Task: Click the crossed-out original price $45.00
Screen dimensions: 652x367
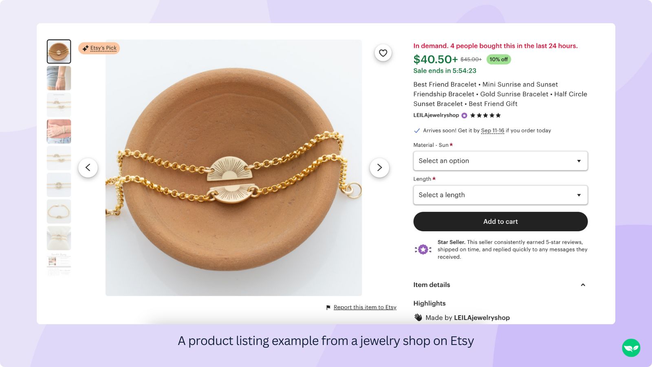Action: [x=470, y=59]
